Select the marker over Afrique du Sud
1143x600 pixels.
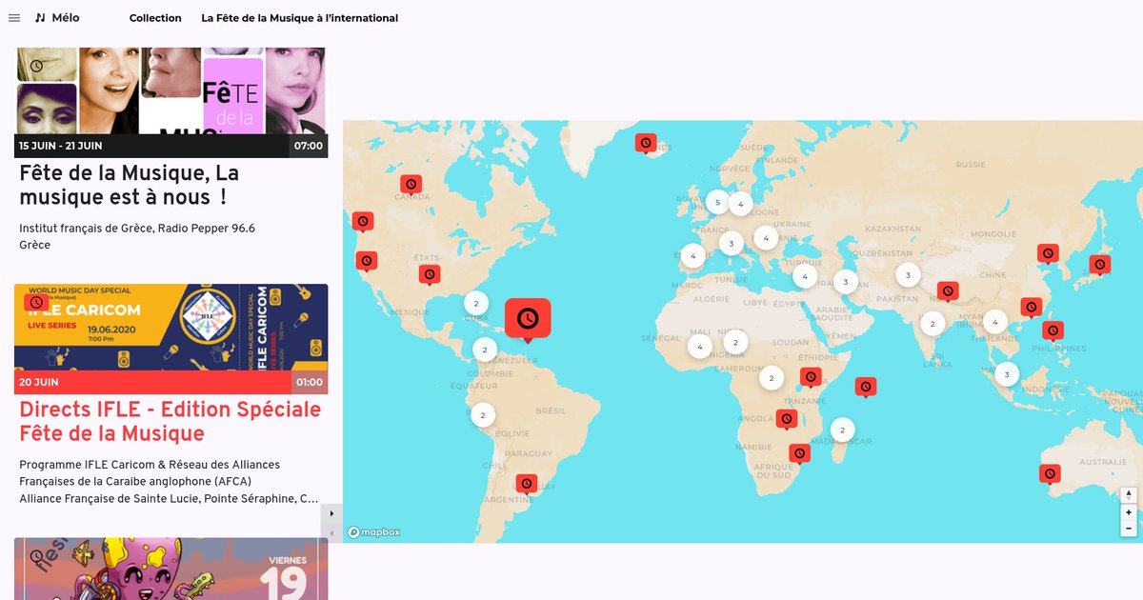pos(799,453)
